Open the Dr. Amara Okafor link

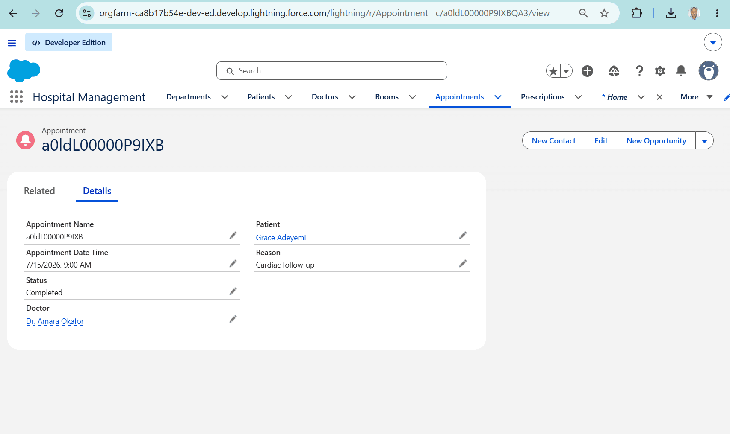coord(55,321)
